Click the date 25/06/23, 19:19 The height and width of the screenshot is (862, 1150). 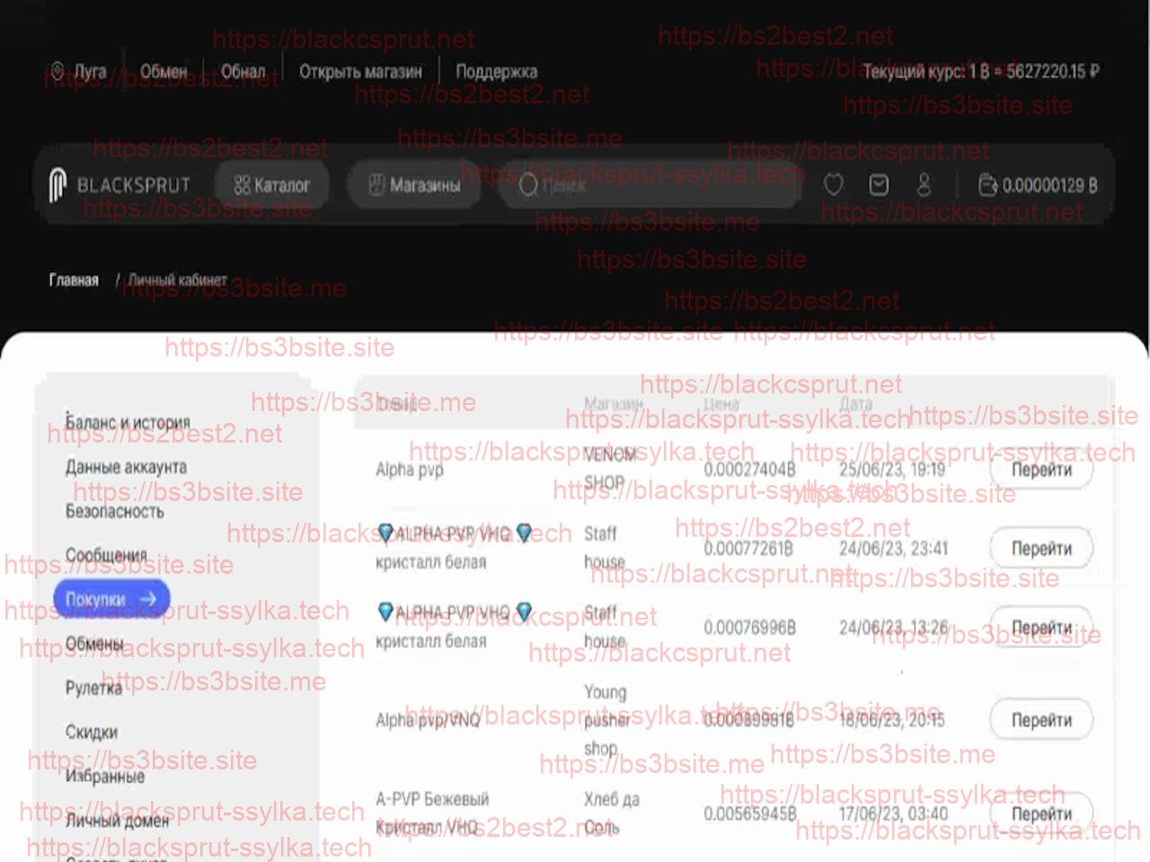coord(892,470)
